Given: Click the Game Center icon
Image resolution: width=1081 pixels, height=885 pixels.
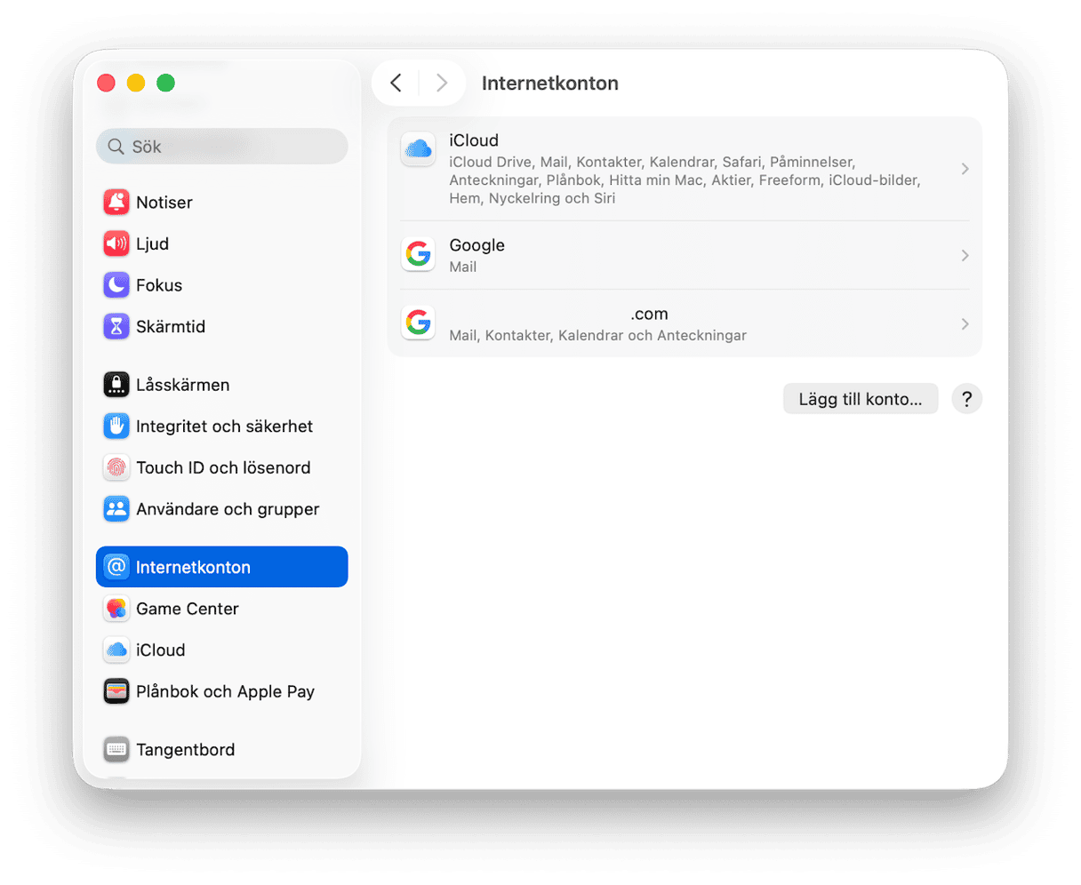Looking at the screenshot, I should pos(116,609).
